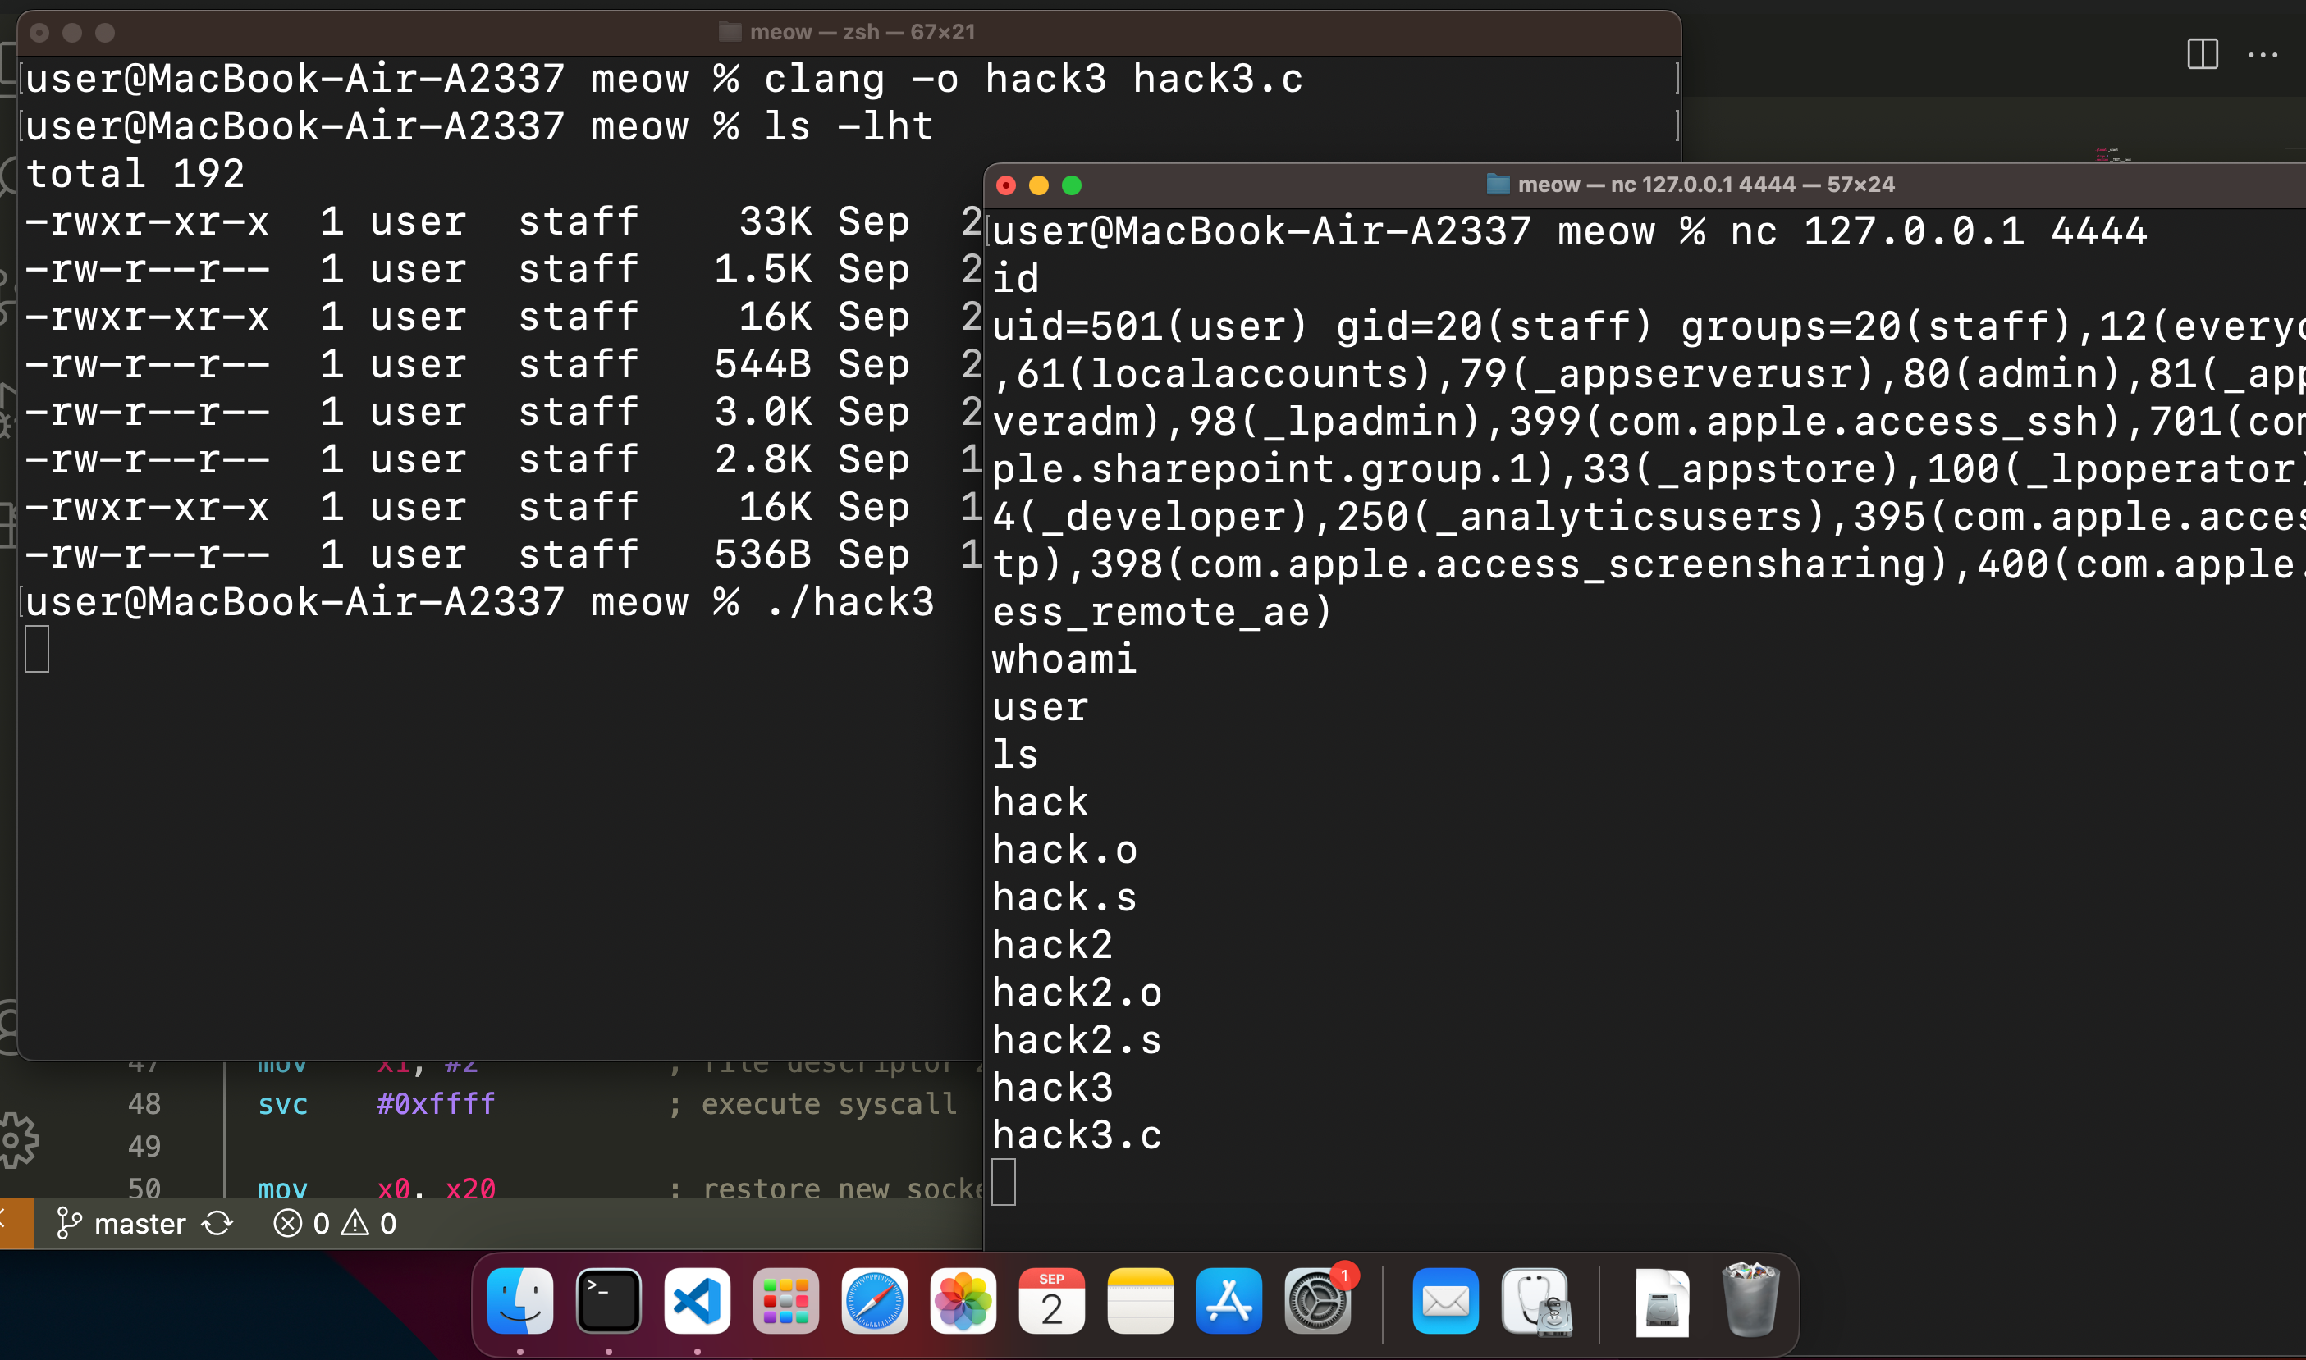
Task: Click the VS Code minimap preview
Action: (x=2113, y=154)
